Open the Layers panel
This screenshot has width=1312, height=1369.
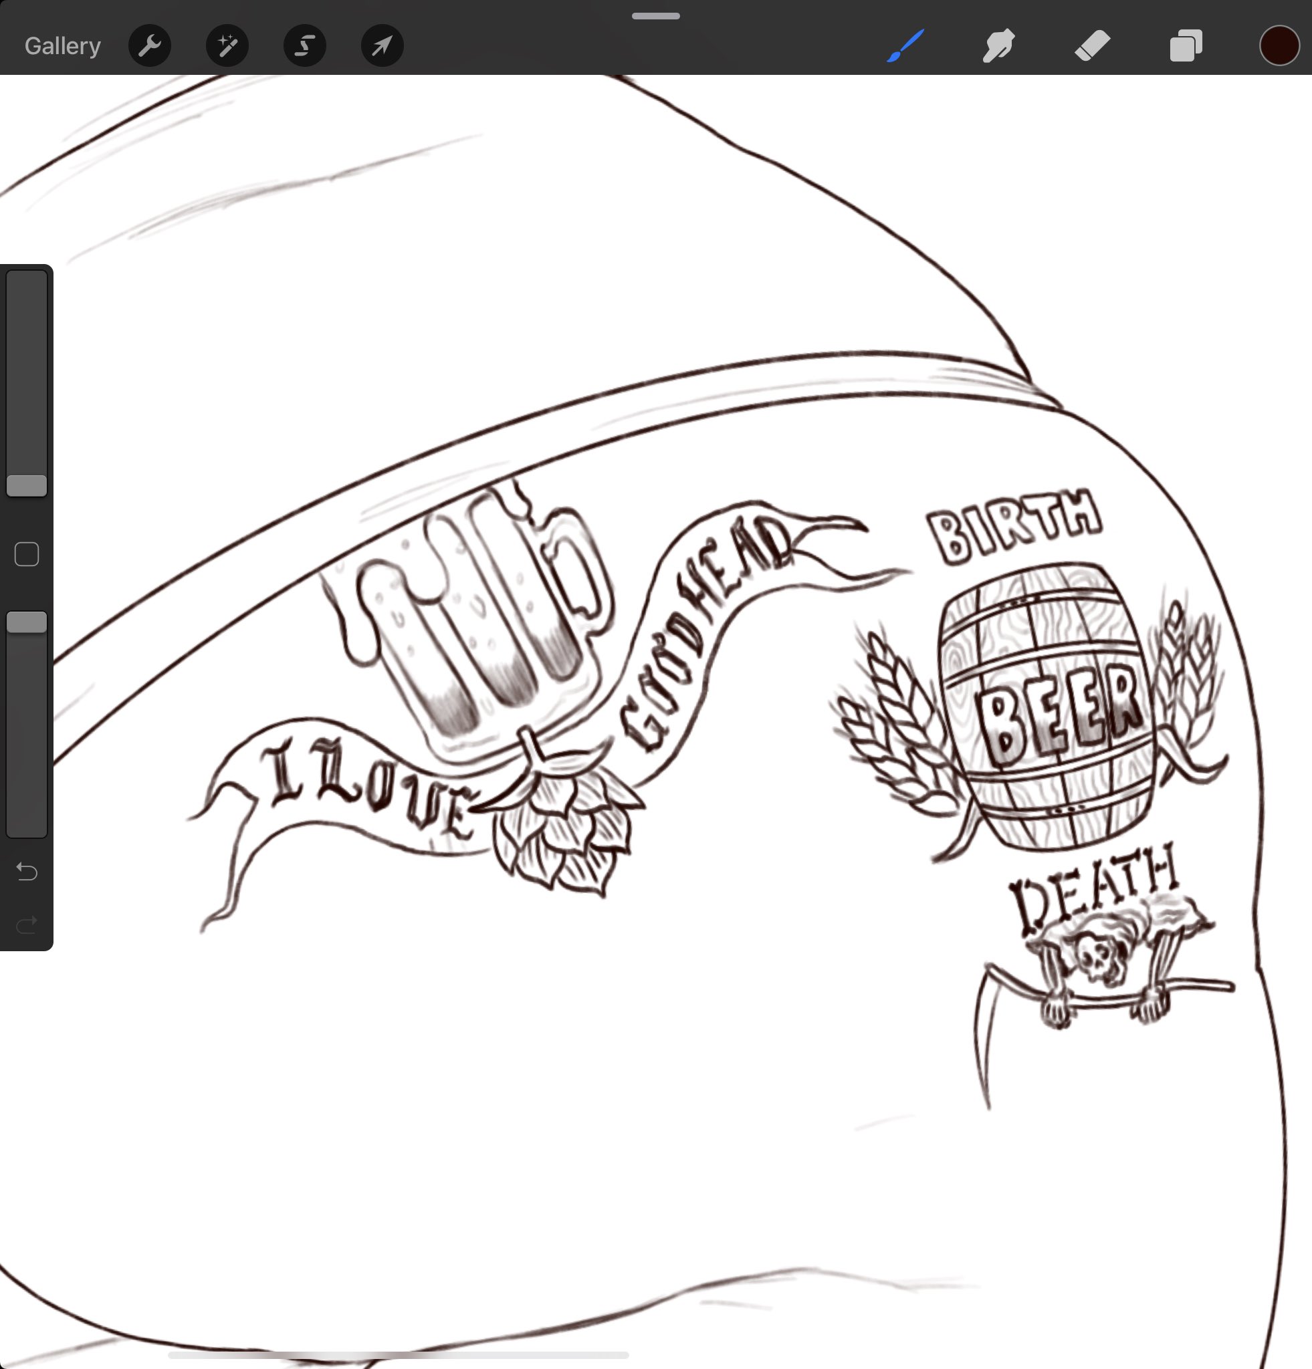(x=1186, y=46)
